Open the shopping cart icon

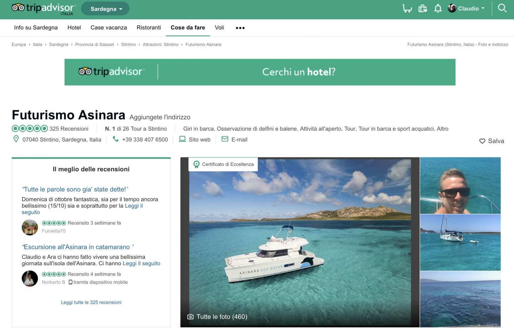[407, 8]
